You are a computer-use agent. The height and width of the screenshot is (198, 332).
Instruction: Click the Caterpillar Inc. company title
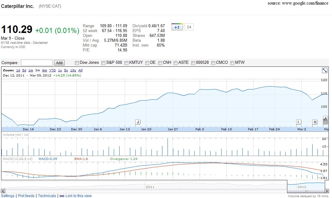(17, 6)
